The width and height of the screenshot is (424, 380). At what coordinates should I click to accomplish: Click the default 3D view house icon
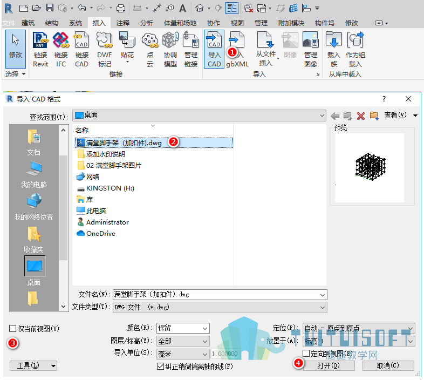point(199,8)
